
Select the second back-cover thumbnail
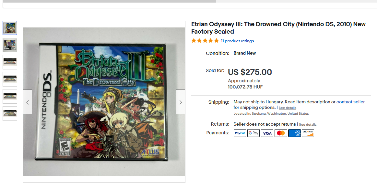point(10,45)
